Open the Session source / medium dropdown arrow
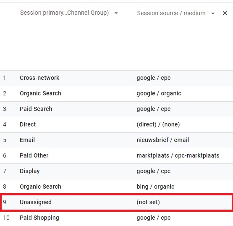Screen dimensions: 233x226 tap(213, 13)
